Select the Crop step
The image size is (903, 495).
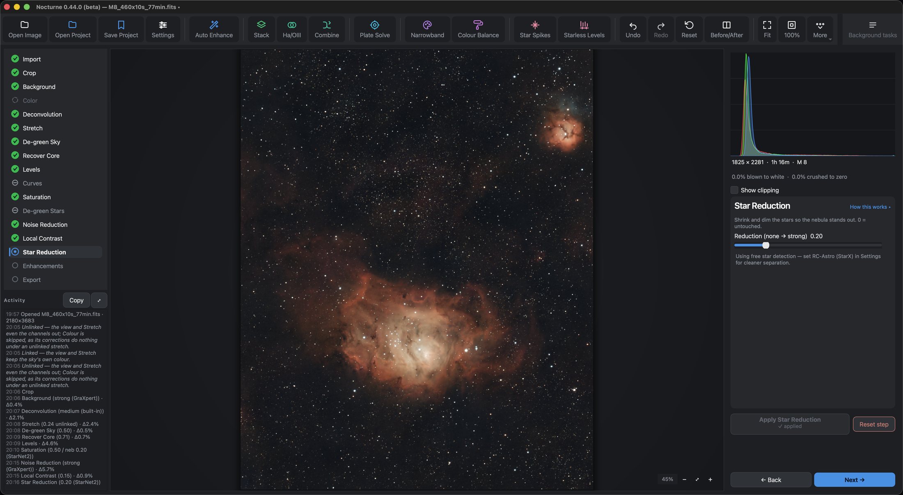coord(55,73)
